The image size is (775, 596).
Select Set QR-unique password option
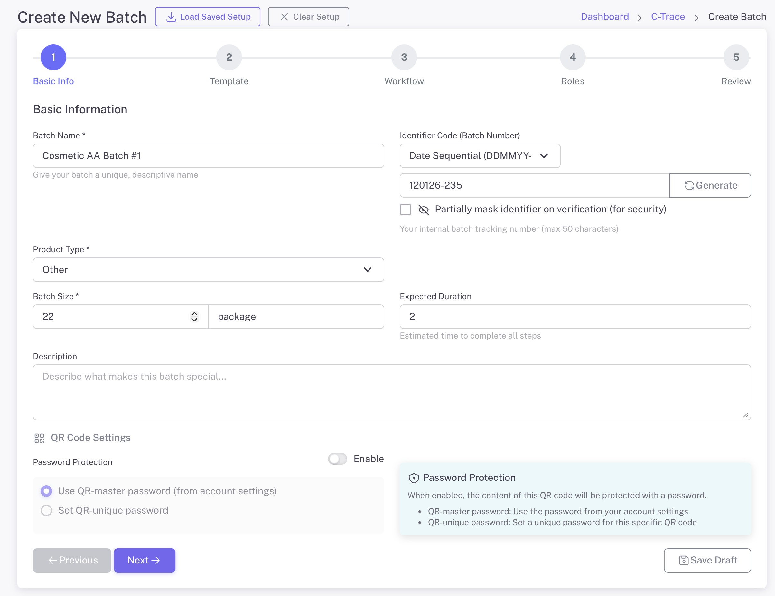click(x=46, y=510)
